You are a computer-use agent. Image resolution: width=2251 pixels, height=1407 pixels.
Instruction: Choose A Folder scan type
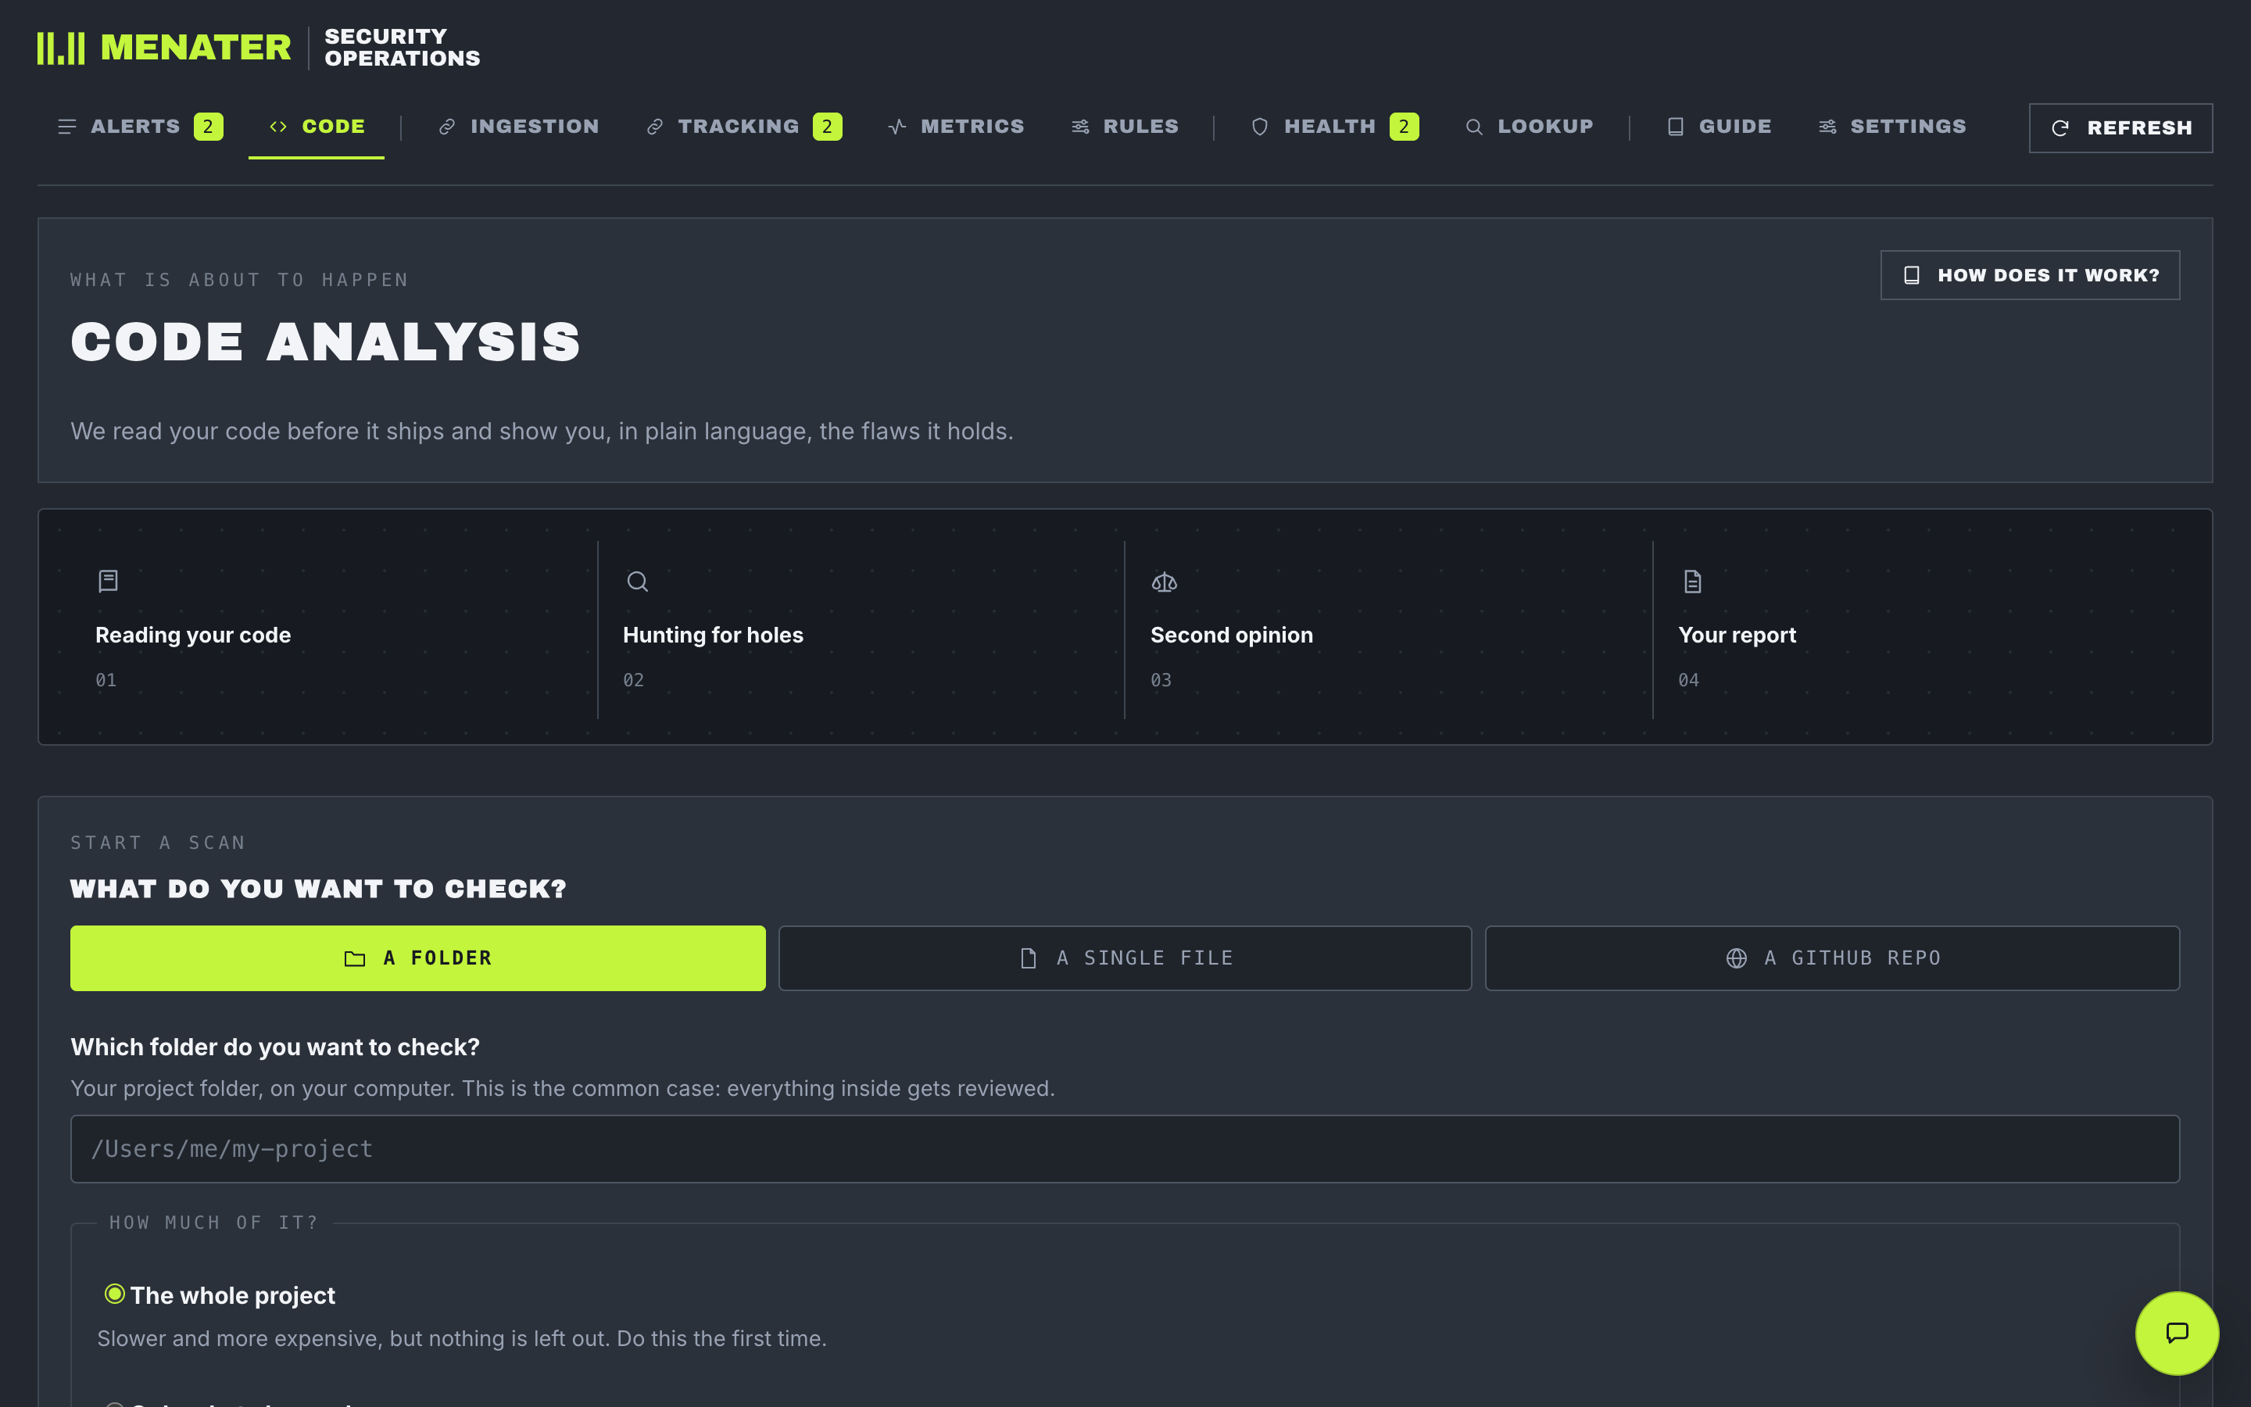coord(417,958)
